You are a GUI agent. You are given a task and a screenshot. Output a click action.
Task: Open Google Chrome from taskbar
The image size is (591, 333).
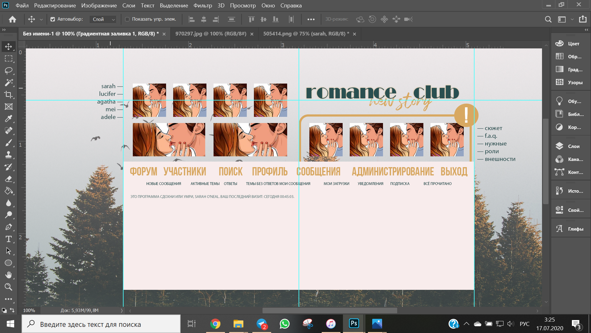coord(215,324)
